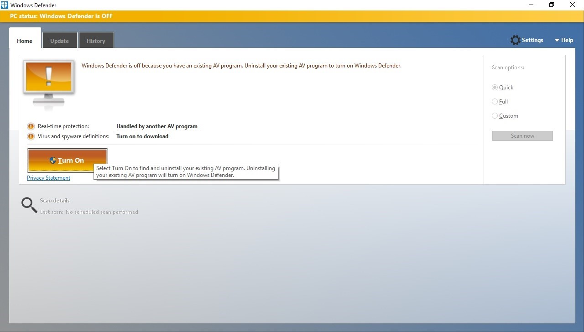Click the Virus and spyware definitions warning icon
This screenshot has width=584, height=332.
pyautogui.click(x=31, y=136)
